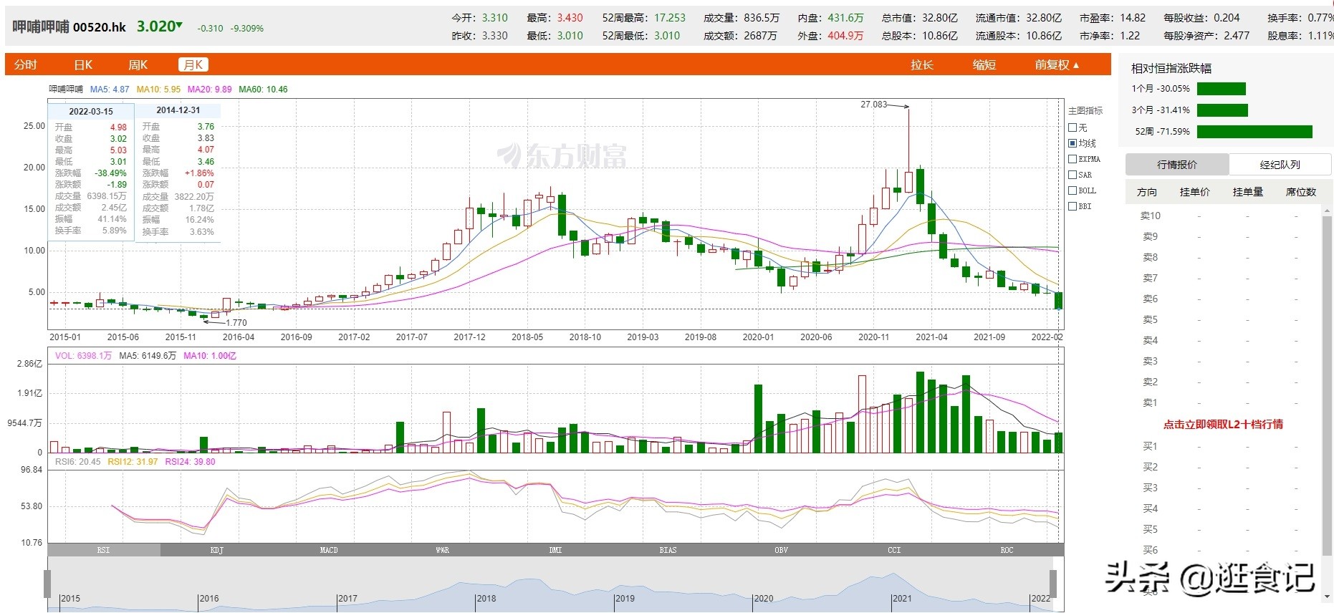Click the MA20: 9.89 legend
This screenshot has width=1334, height=613.
click(x=210, y=90)
